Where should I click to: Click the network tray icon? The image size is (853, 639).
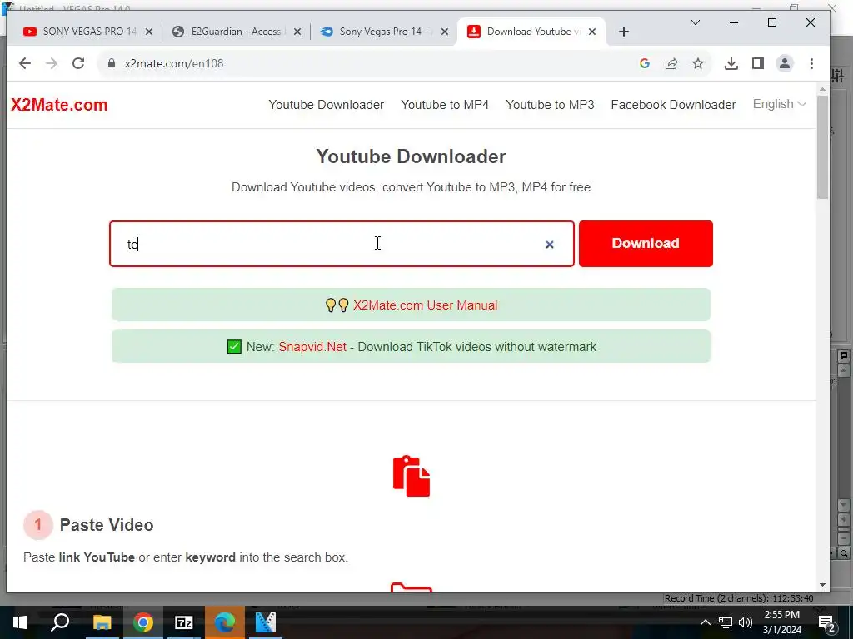point(726,622)
